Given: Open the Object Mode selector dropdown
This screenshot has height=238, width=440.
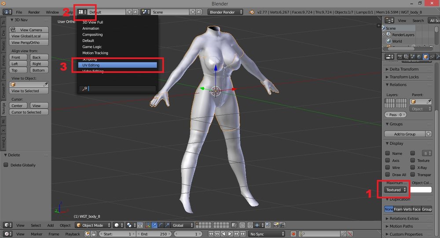Looking at the screenshot, I should pyautogui.click(x=93, y=225).
